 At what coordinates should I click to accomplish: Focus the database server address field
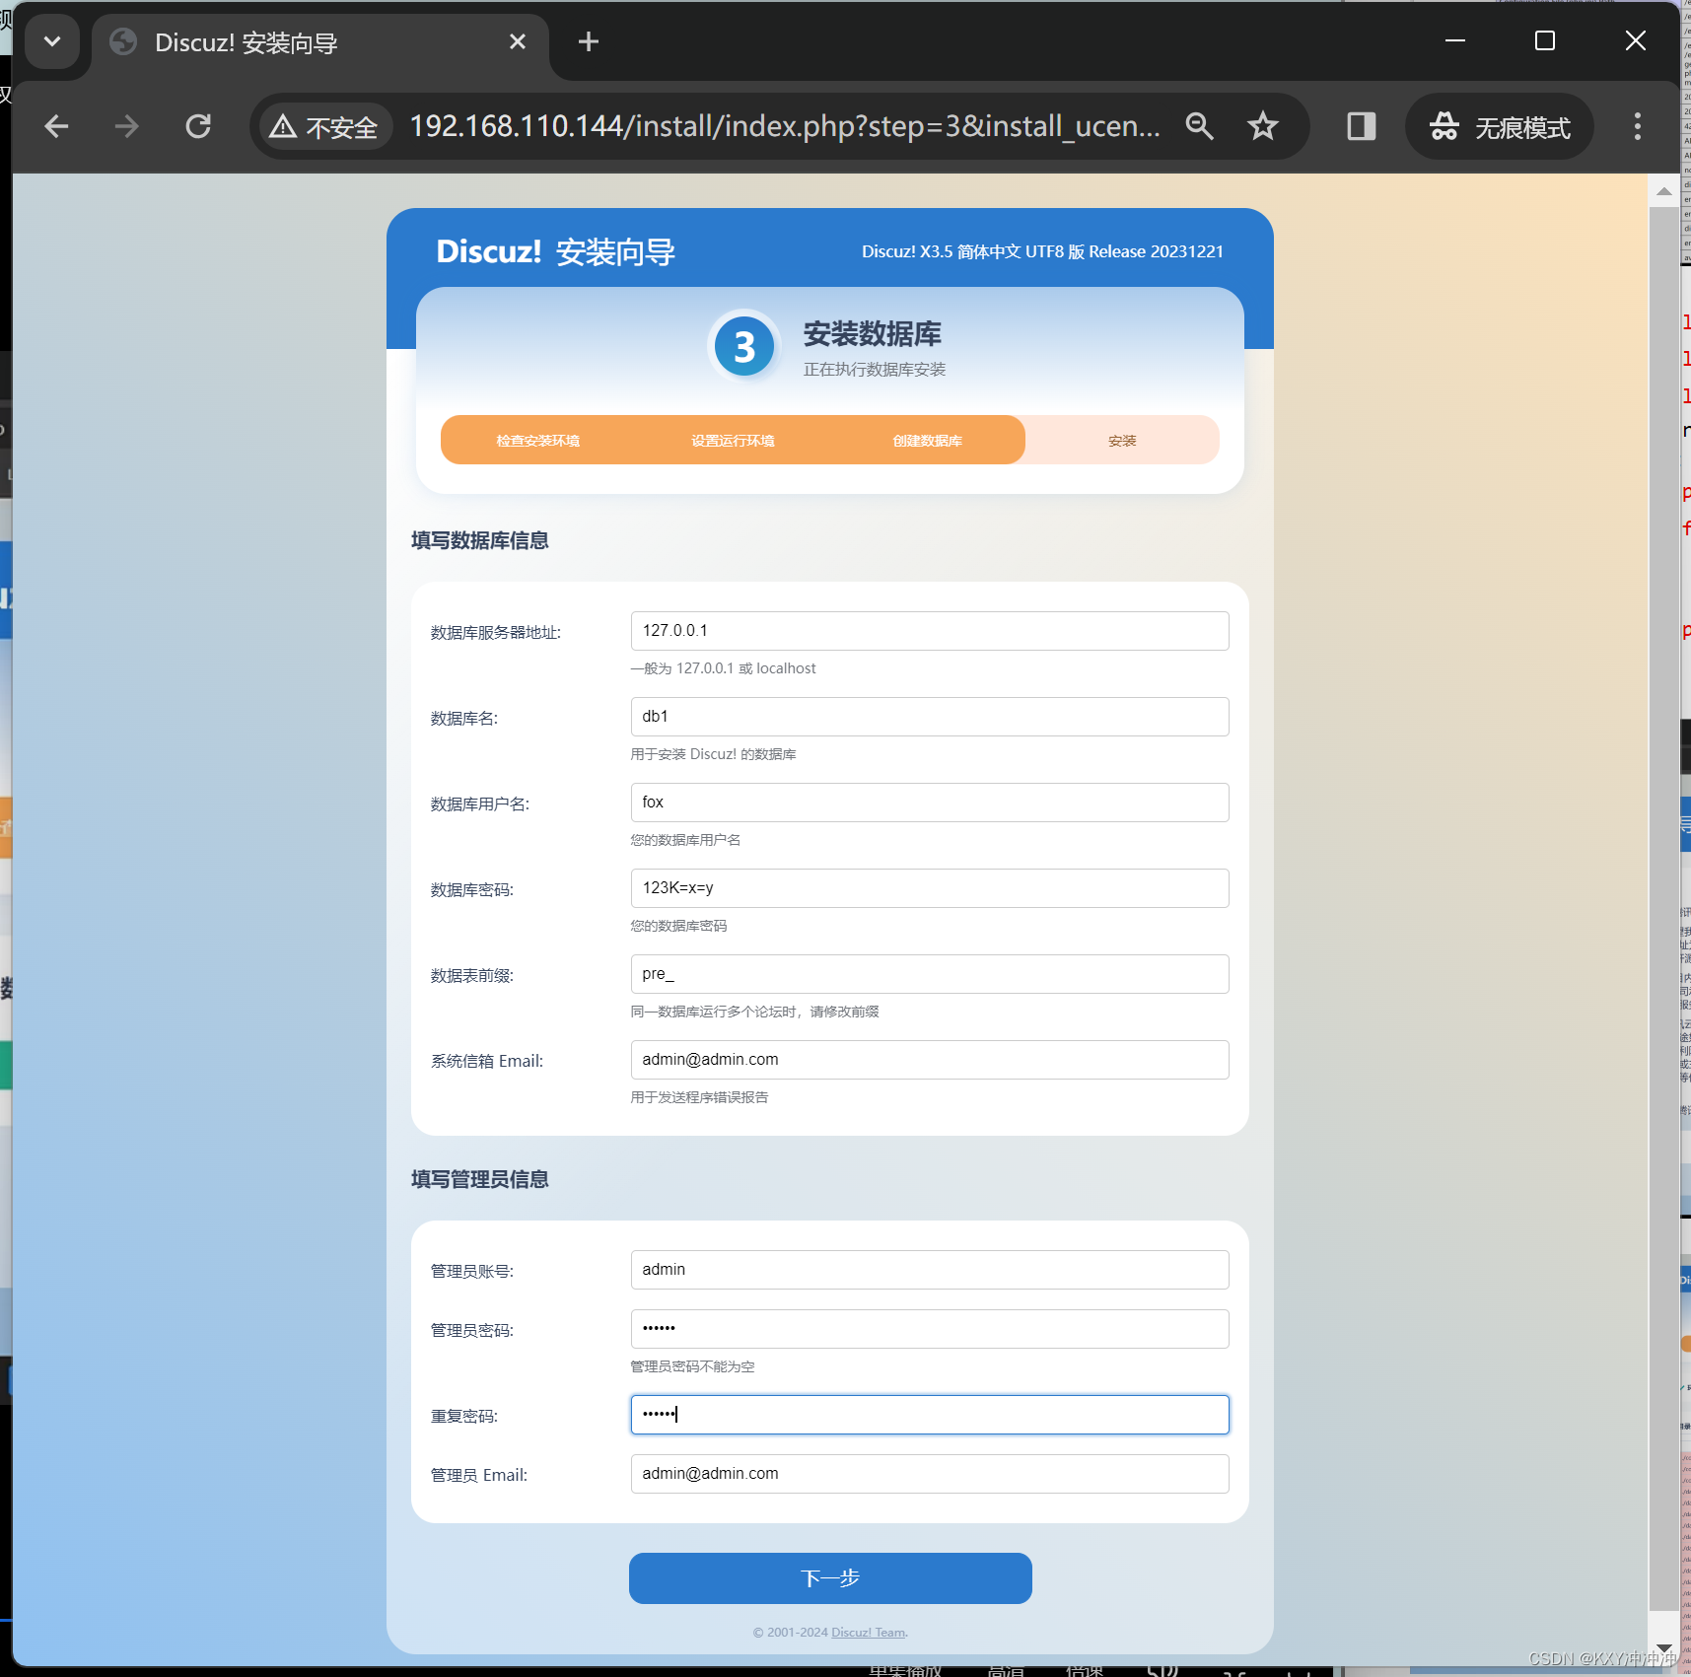coord(930,631)
